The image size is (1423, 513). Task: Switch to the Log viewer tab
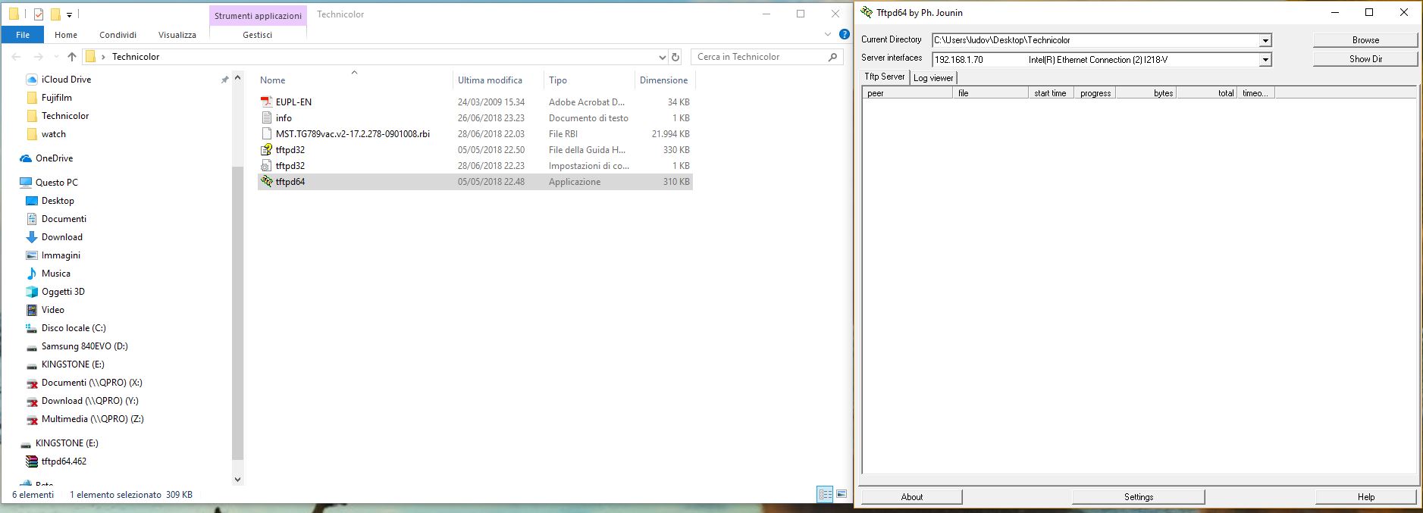click(933, 77)
